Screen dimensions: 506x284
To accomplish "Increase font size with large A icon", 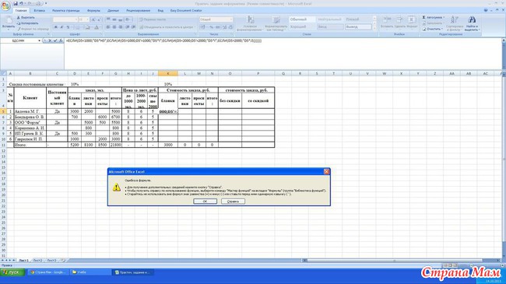I will [93, 19].
